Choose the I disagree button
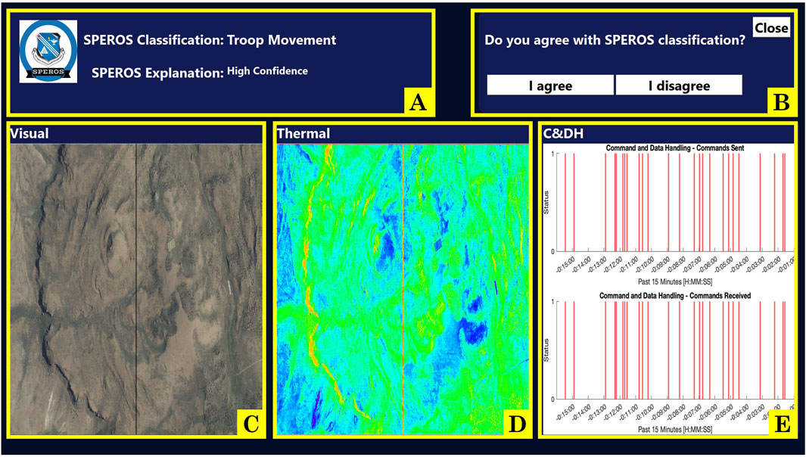The image size is (806, 457). tap(678, 85)
